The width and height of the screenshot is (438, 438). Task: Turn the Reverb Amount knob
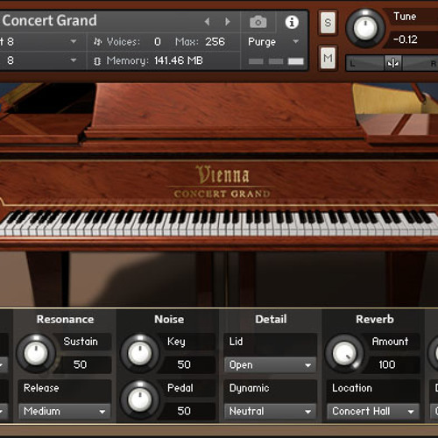coord(344,353)
